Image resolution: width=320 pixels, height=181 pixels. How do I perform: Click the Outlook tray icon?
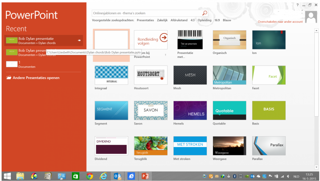click(x=252, y=176)
